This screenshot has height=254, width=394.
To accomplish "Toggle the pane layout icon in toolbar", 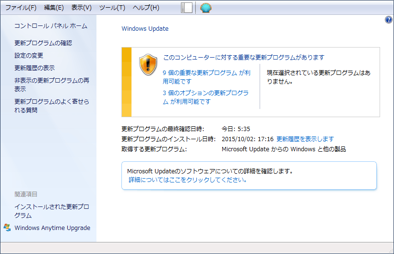I will point(187,8).
